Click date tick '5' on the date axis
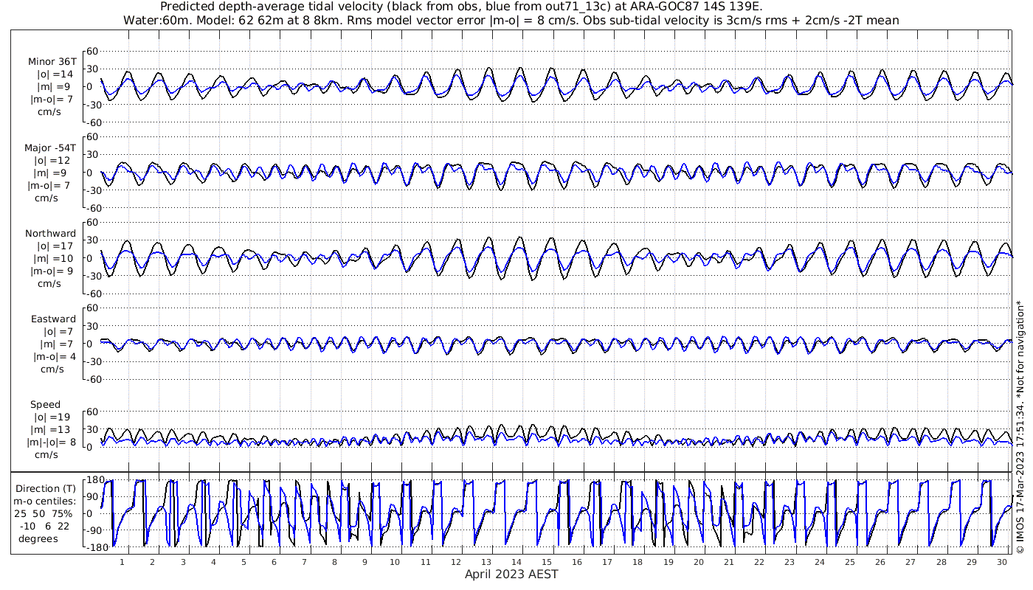The width and height of the screenshot is (1033, 590). 243,562
